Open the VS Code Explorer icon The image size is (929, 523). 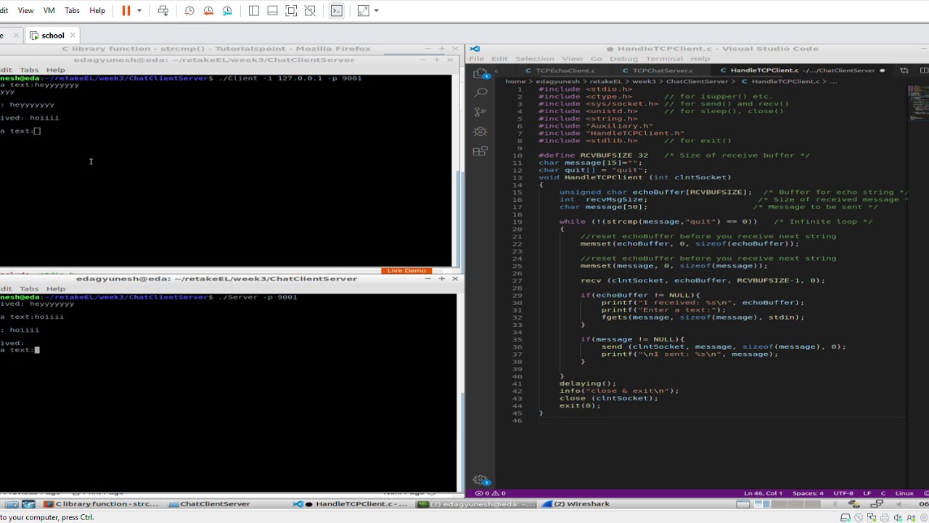480,73
